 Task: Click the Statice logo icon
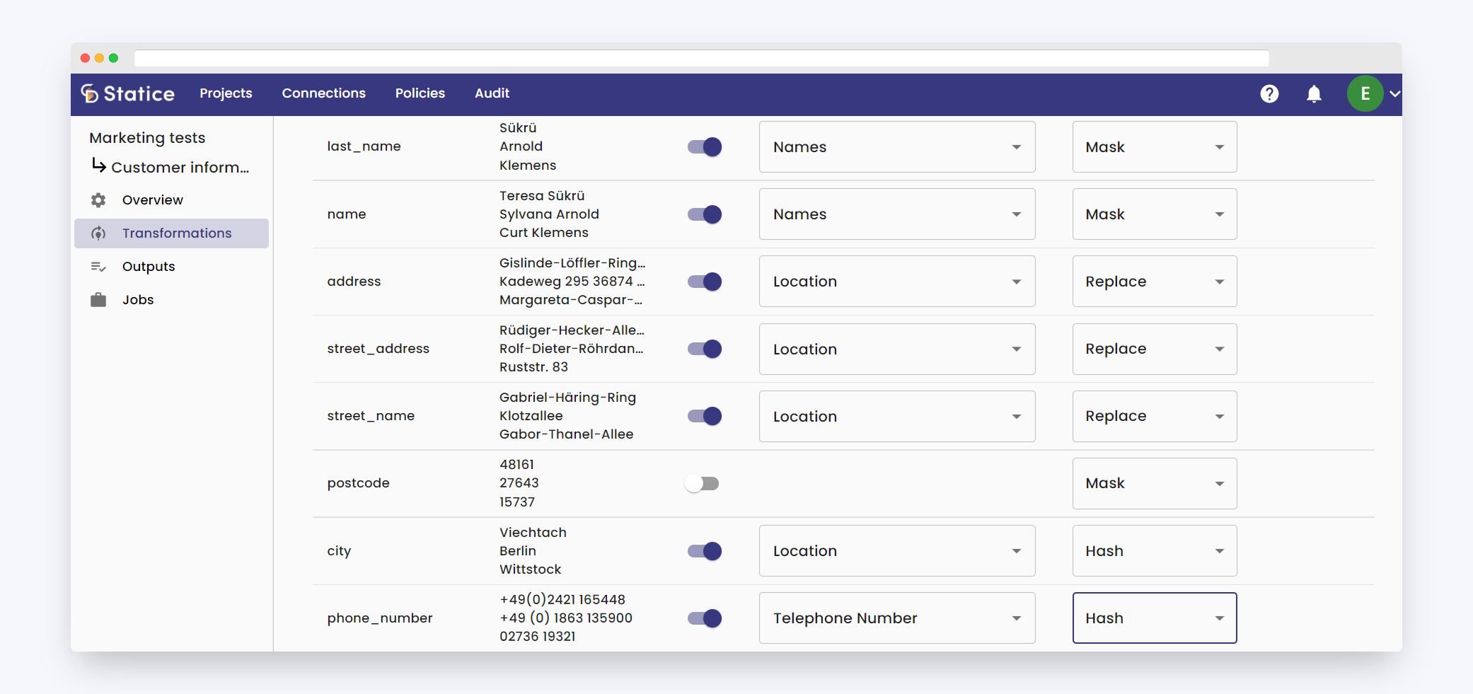point(90,93)
